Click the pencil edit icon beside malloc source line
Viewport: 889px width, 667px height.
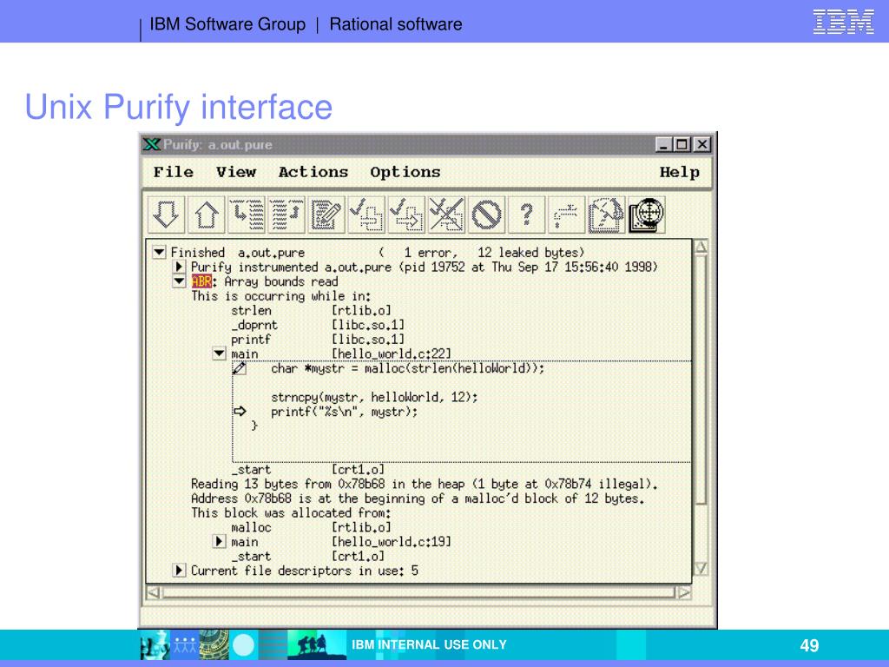point(240,368)
